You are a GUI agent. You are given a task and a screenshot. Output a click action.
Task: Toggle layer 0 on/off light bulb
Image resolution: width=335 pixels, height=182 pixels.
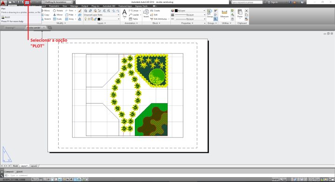coord(86,19)
